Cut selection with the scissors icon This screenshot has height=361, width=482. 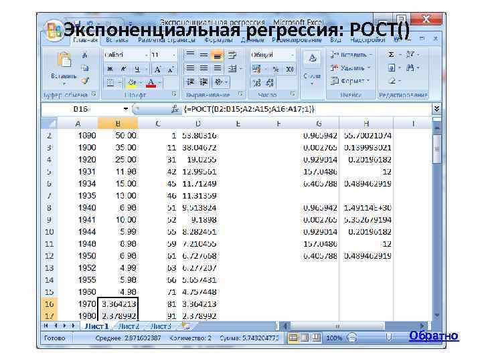click(85, 55)
